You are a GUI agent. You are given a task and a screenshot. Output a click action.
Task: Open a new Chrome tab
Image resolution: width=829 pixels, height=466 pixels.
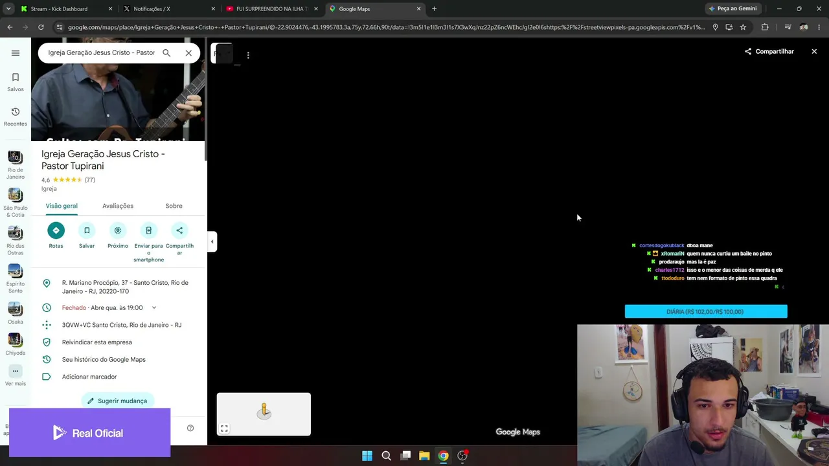point(434,9)
